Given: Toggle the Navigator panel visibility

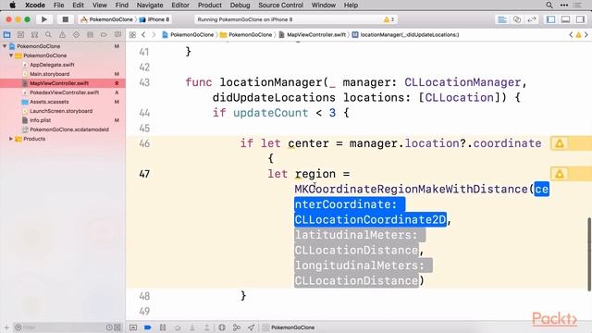Looking at the screenshot, I should [551, 19].
